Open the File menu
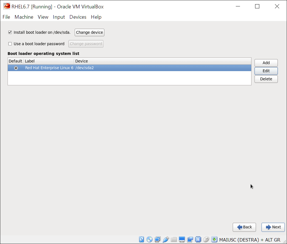 click(x=6, y=17)
